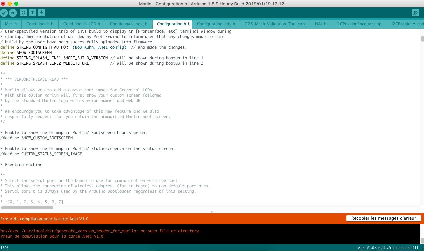Click the macOS green zoom window button
Image resolution: width=424 pixels, height=251 pixels.
16,4
